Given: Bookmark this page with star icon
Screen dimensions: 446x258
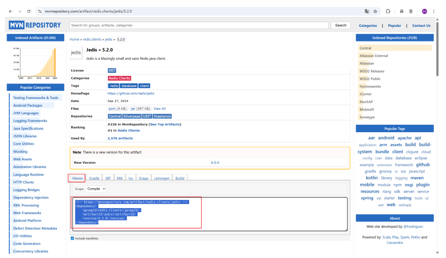Looking at the screenshot, I should (375, 11).
